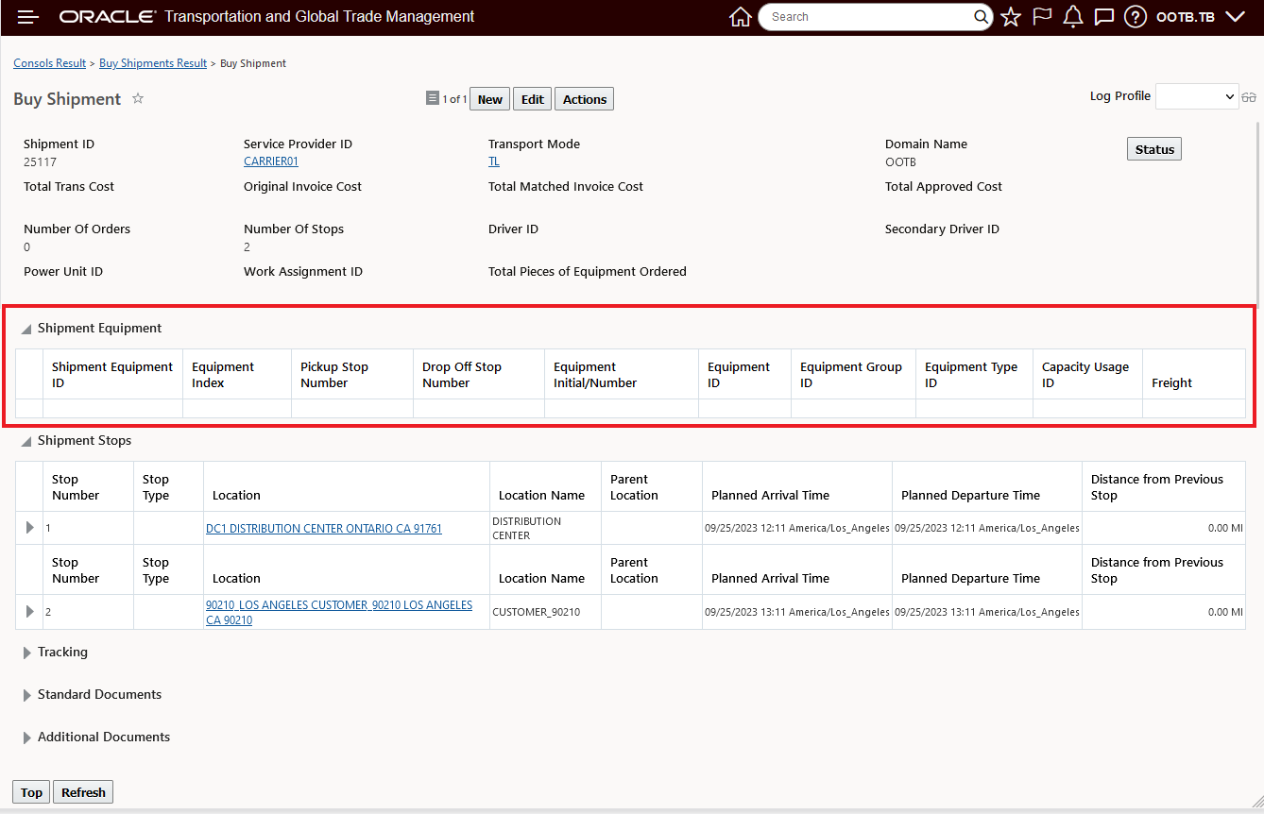The image size is (1264, 814).
Task: Open the hamburger navigation menu
Action: click(x=28, y=17)
